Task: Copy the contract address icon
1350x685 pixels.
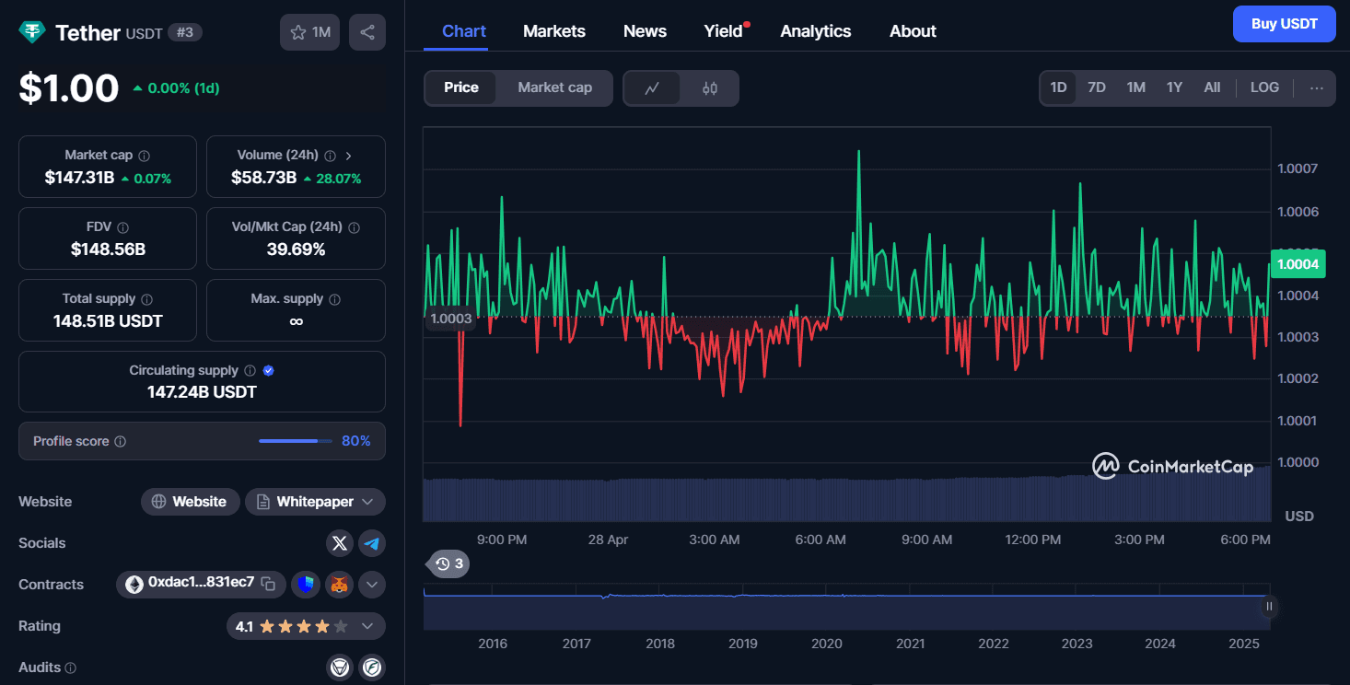Action: coord(268,584)
